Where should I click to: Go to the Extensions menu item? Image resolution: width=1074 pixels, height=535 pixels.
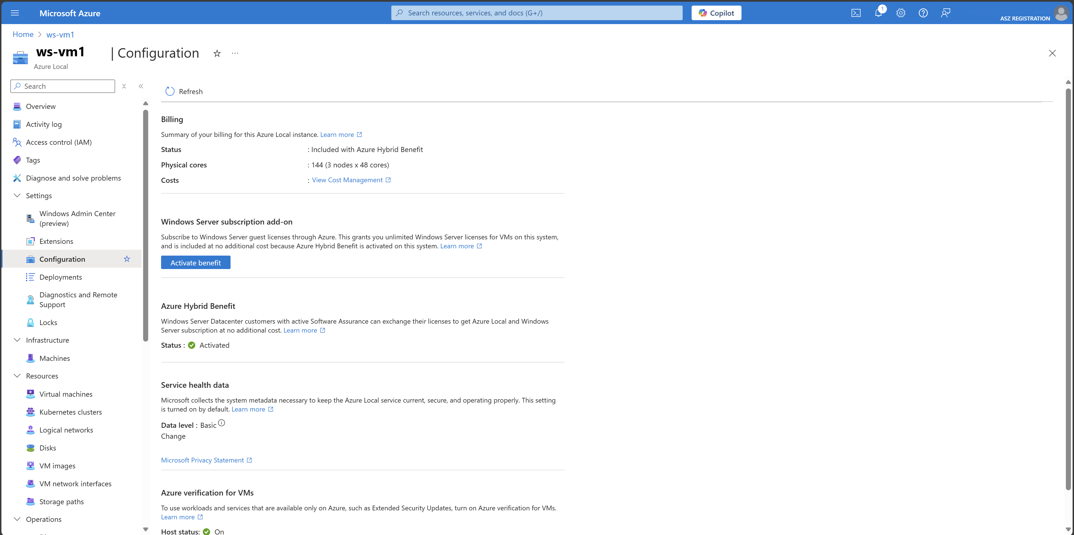point(56,241)
